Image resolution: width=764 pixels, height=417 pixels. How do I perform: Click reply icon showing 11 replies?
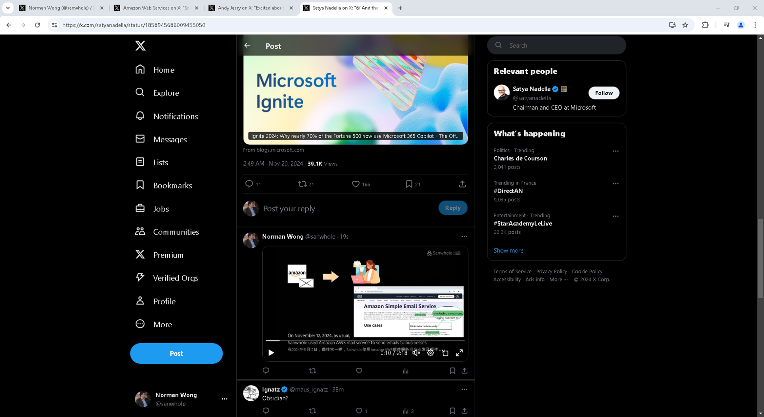pyautogui.click(x=249, y=184)
